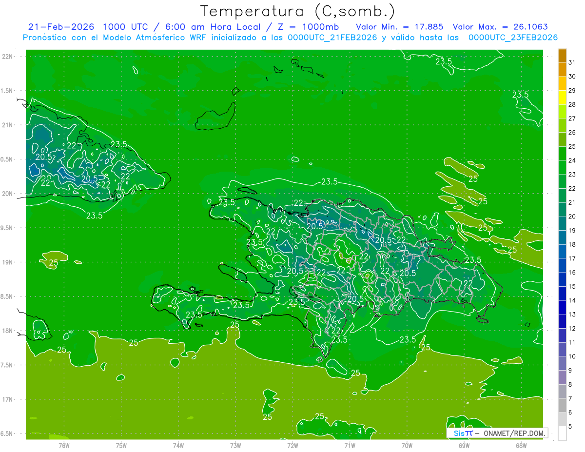Click the '70W' longitude axis label

pos(407,445)
